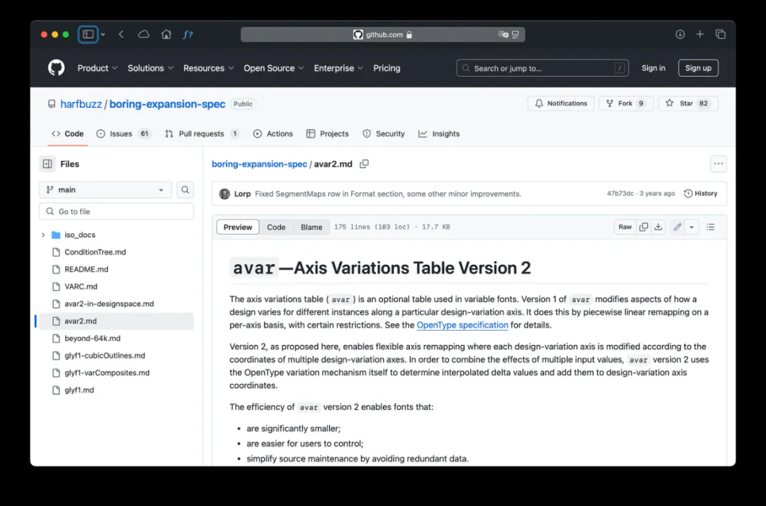Click the History button
Screen dimensions: 766x506
[x=701, y=194]
